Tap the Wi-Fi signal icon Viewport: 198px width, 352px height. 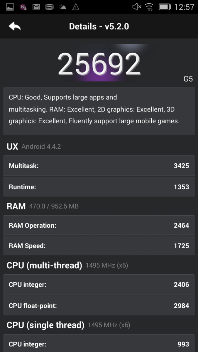pos(150,7)
